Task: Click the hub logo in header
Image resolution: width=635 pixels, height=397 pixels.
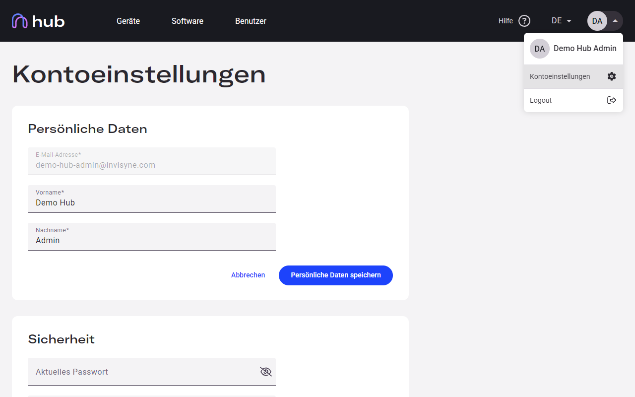Action: point(38,21)
